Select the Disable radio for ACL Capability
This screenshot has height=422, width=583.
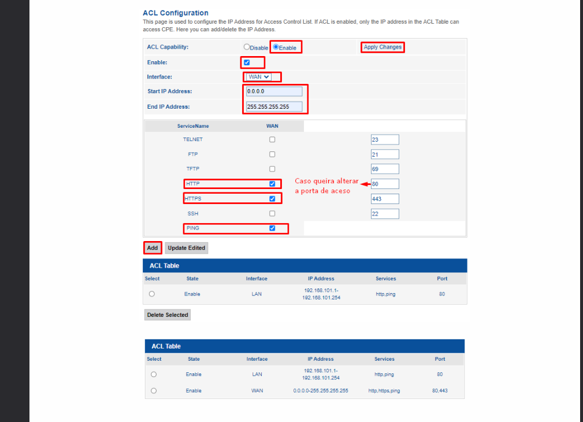(x=247, y=47)
